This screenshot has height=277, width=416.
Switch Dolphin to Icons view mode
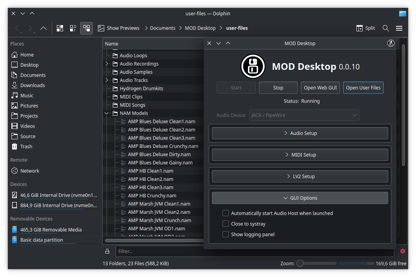click(x=60, y=28)
